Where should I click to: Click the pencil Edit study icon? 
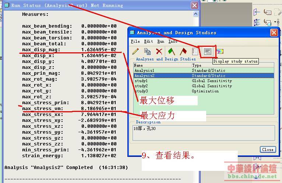coord(135,52)
